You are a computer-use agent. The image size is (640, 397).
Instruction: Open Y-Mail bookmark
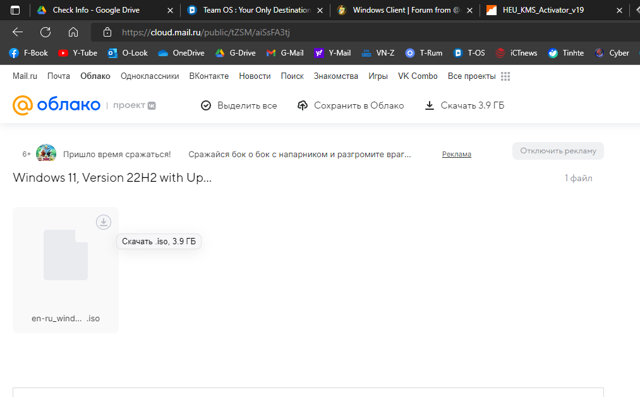coord(332,53)
